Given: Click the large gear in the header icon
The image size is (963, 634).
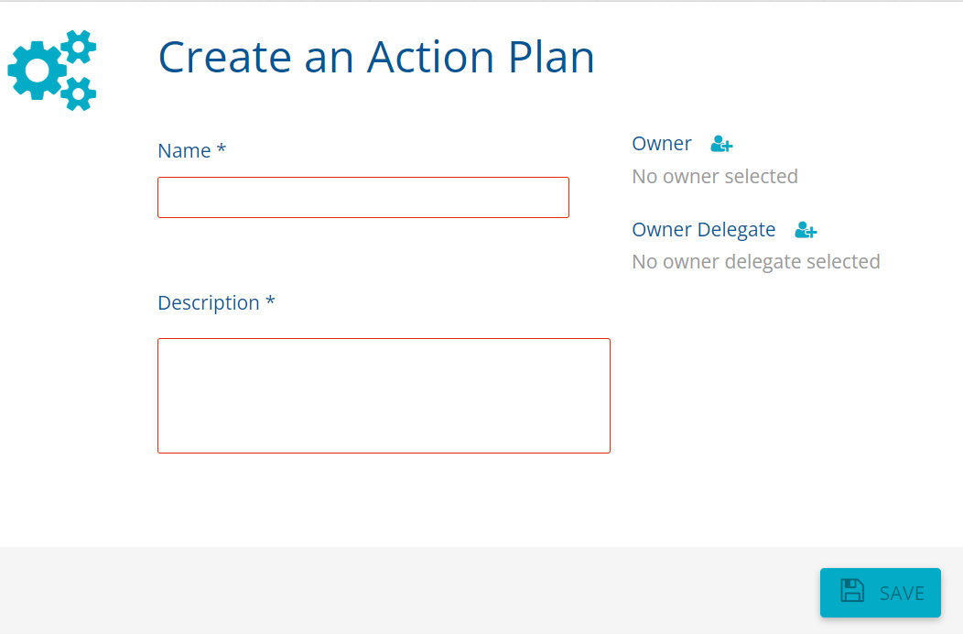Looking at the screenshot, I should 37,70.
